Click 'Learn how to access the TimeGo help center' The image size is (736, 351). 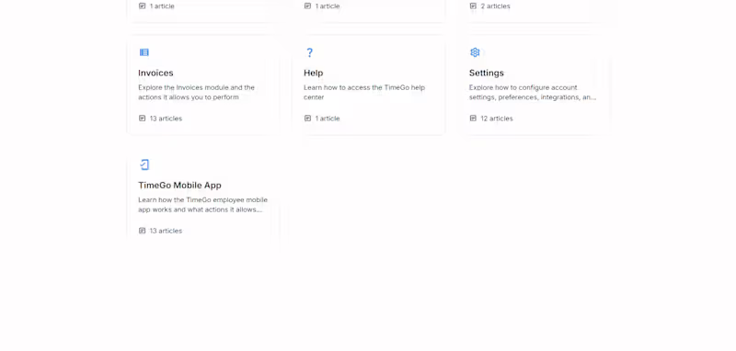click(x=364, y=92)
